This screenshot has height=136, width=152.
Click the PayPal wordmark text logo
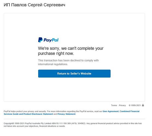click(x=51, y=40)
